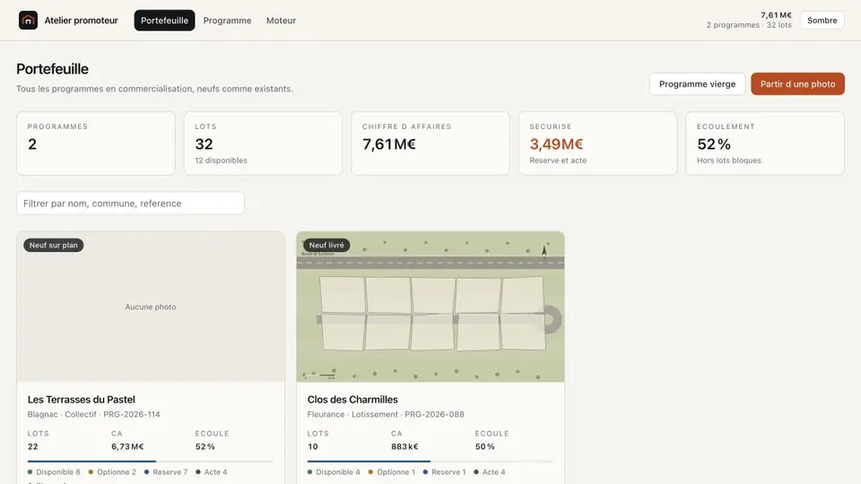Viewport: 861px width, 484px height.
Task: Create a Programme vierge
Action: point(697,84)
